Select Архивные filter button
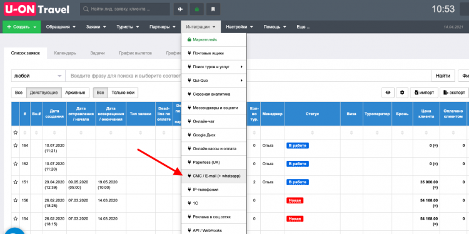 [x=76, y=93]
